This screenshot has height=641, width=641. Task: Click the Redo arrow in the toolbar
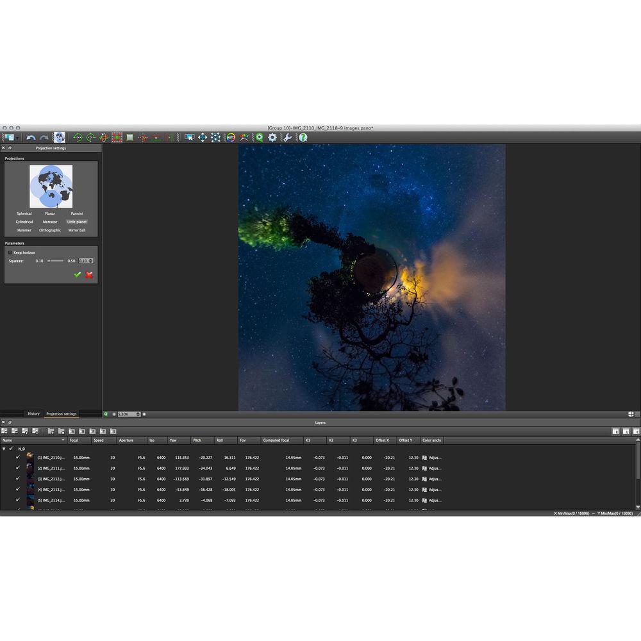click(x=44, y=137)
